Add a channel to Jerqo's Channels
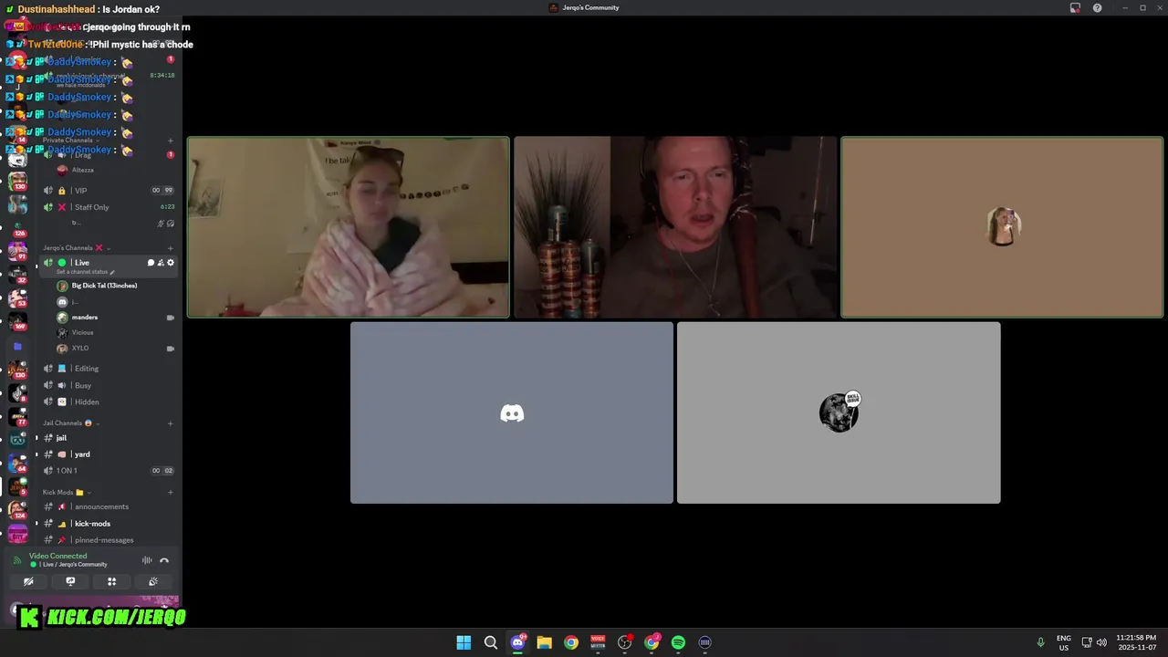Image resolution: width=1168 pixels, height=657 pixels. click(171, 248)
